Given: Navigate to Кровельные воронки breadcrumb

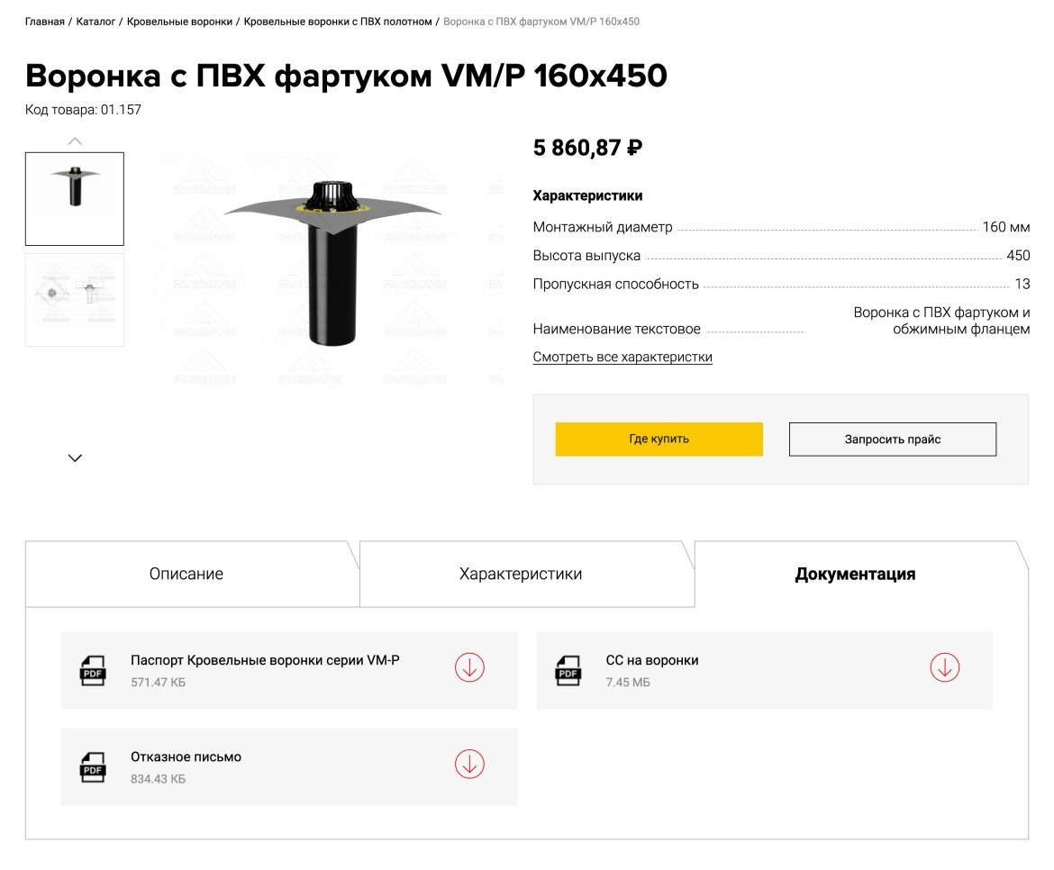Looking at the screenshot, I should coord(179,21).
